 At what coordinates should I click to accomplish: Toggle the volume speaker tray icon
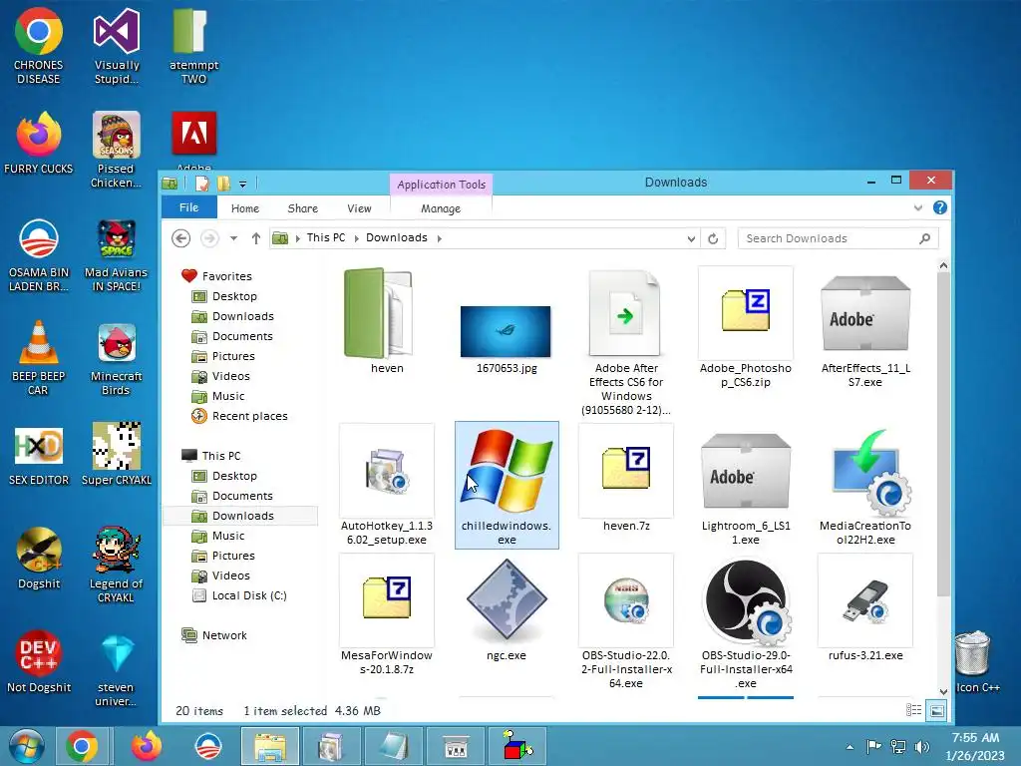(x=921, y=747)
